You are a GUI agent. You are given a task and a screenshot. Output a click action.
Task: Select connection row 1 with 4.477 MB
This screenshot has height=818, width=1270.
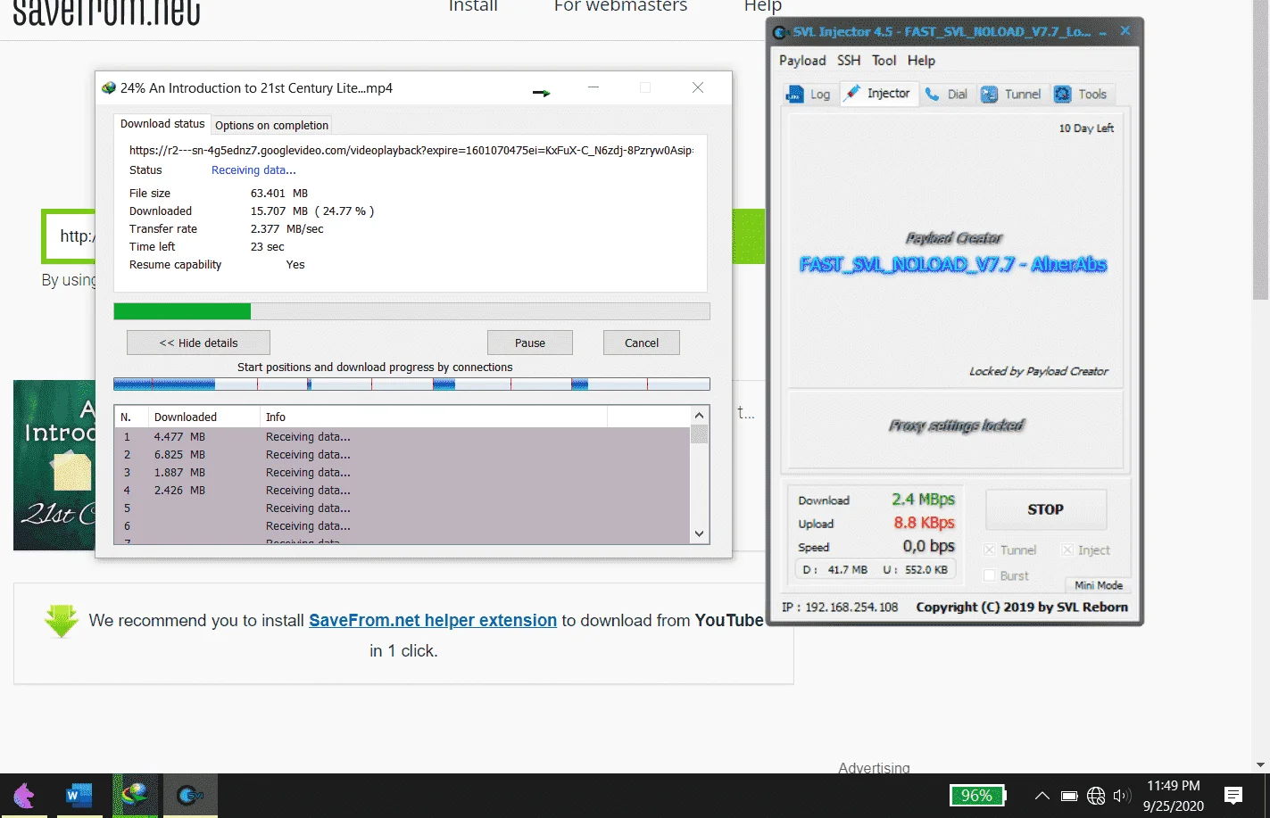[x=403, y=437]
